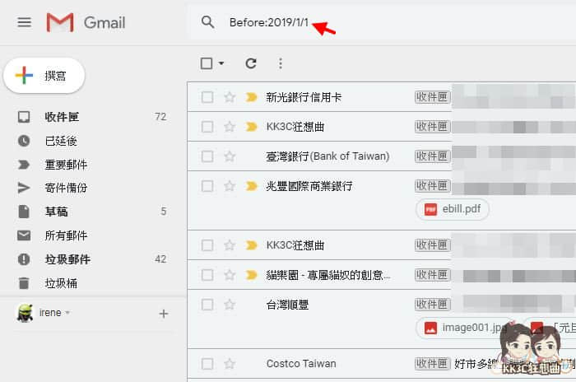Image resolution: width=576 pixels, height=382 pixels.
Task: Select checkbox for first KK3C狂想曲 email
Action: [207, 127]
